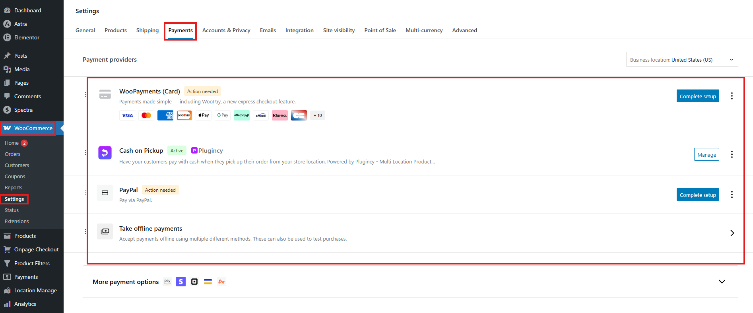753x313 pixels.
Task: Click the Apple Pay logo
Action: pyautogui.click(x=204, y=115)
